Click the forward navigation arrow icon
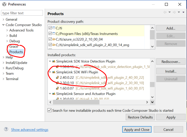The width and height of the screenshot is (187, 137). (174, 12)
